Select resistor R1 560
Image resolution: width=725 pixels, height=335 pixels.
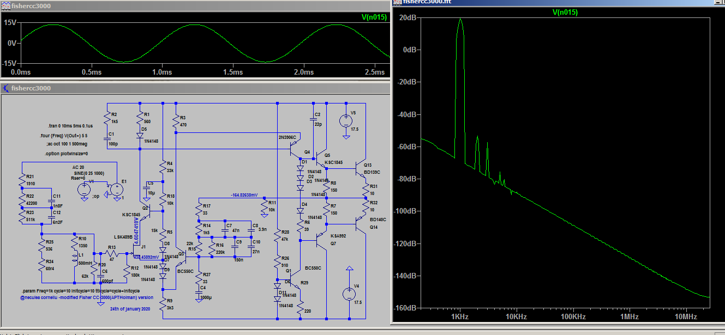coord(140,118)
